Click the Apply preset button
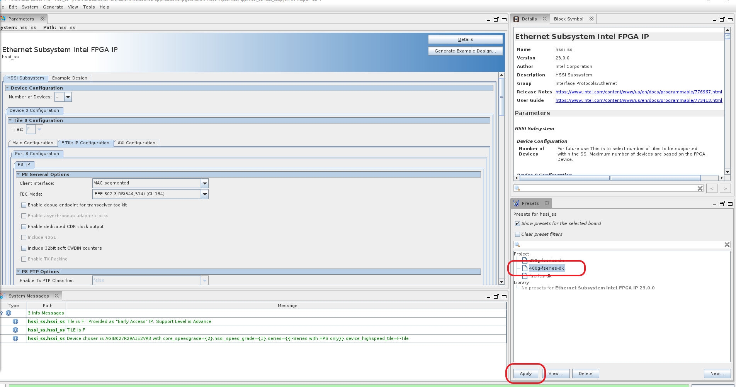The height and width of the screenshot is (387, 736). pos(525,373)
